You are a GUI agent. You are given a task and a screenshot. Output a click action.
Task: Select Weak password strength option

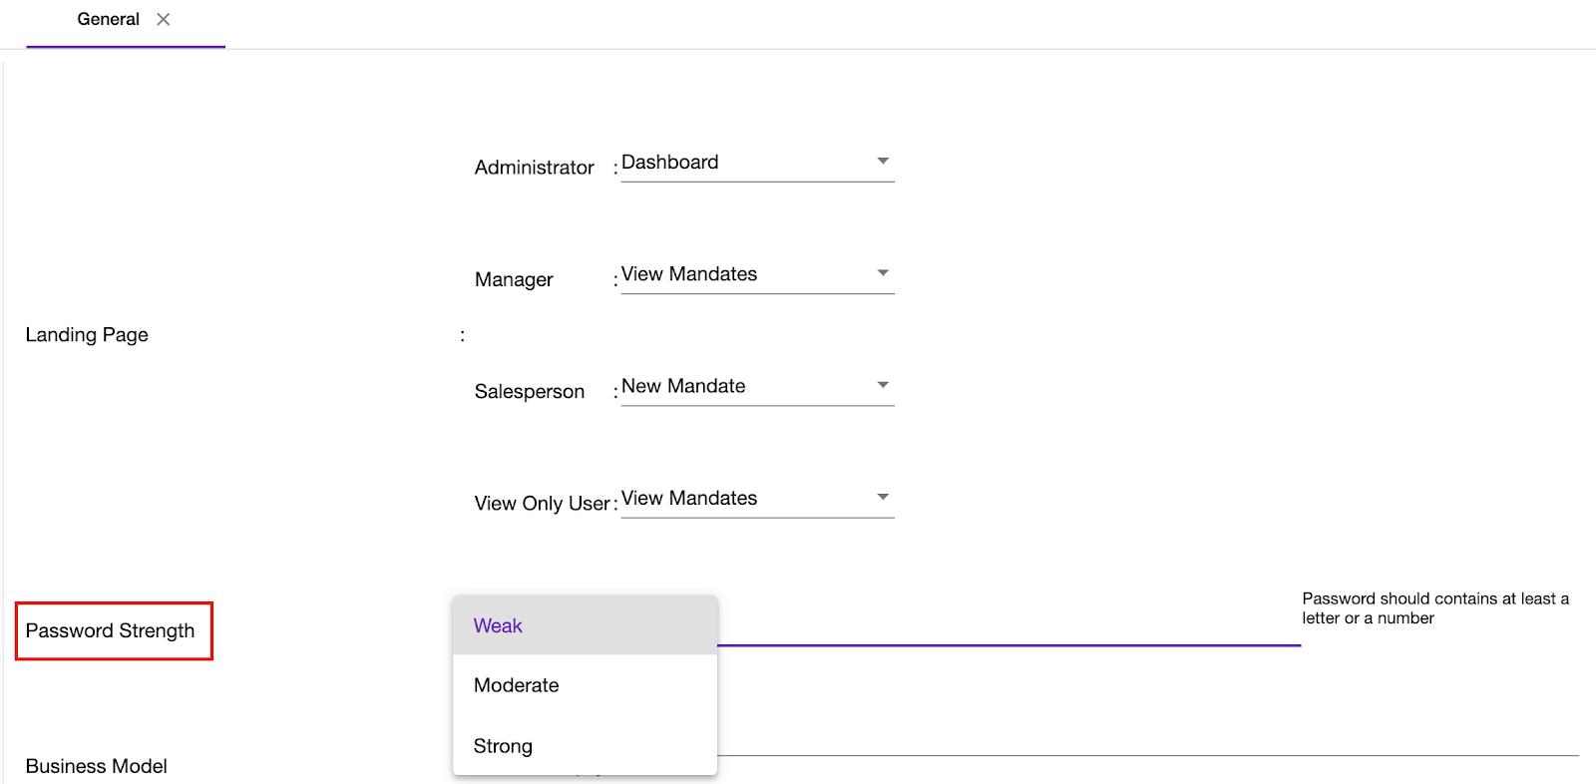(498, 626)
